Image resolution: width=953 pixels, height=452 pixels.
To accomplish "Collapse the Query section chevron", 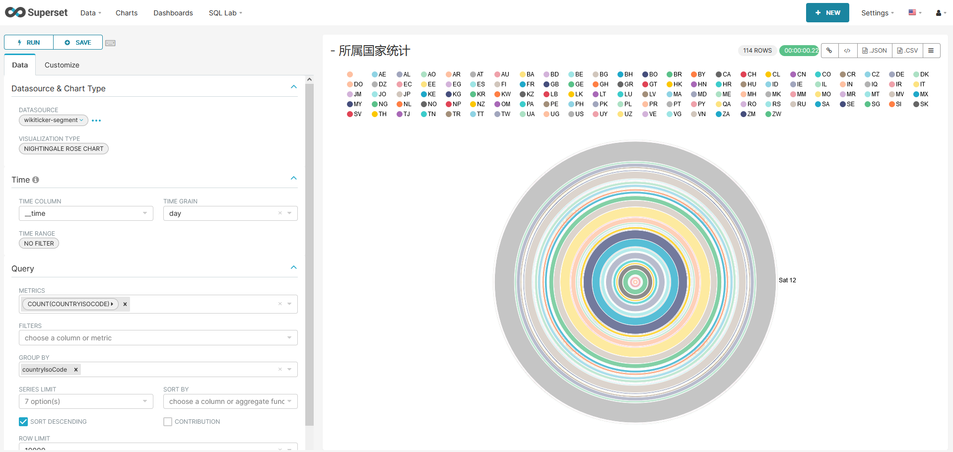I will pos(293,267).
